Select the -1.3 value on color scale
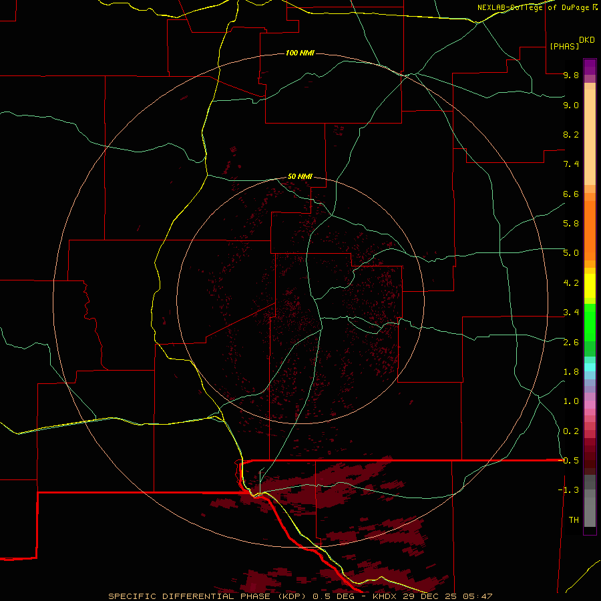Screen dimensions: 601x601 pos(568,490)
